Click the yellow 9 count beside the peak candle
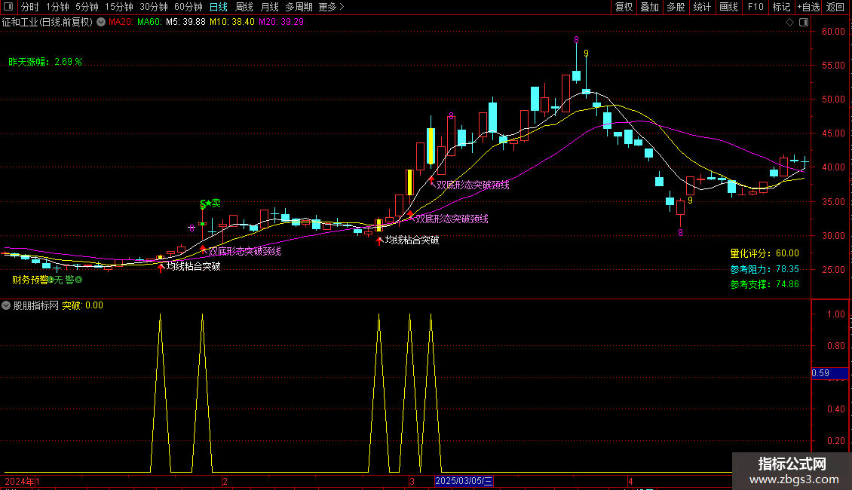 tap(587, 54)
